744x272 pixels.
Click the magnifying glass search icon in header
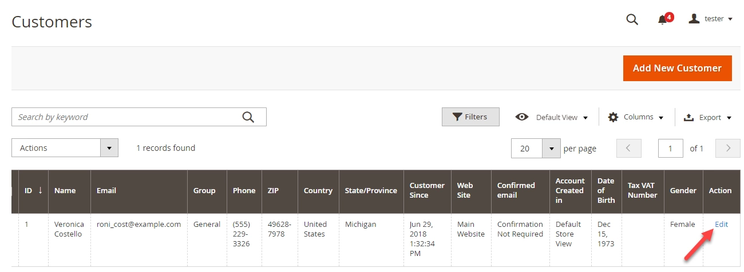632,19
